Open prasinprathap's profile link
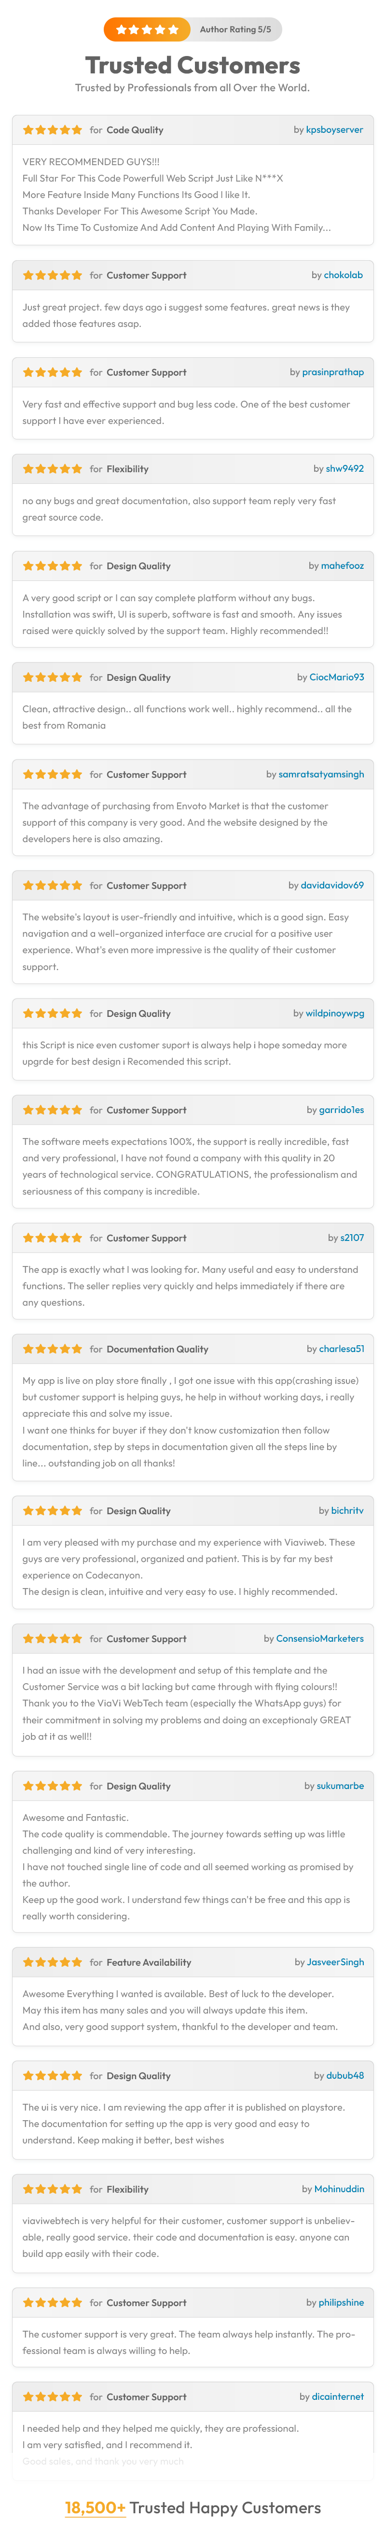 pos(333,372)
